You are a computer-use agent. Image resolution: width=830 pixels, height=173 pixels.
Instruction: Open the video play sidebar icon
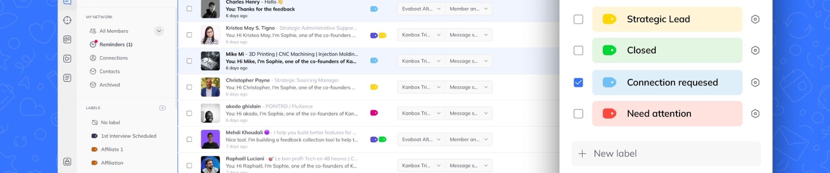[x=67, y=59]
